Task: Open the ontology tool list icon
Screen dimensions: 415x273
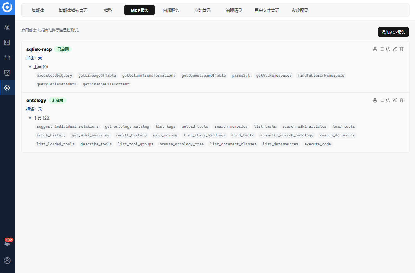Action: pyautogui.click(x=381, y=100)
